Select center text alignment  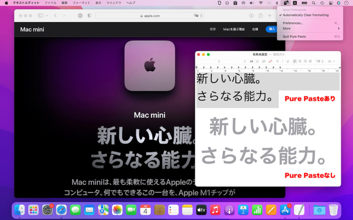(299, 61)
